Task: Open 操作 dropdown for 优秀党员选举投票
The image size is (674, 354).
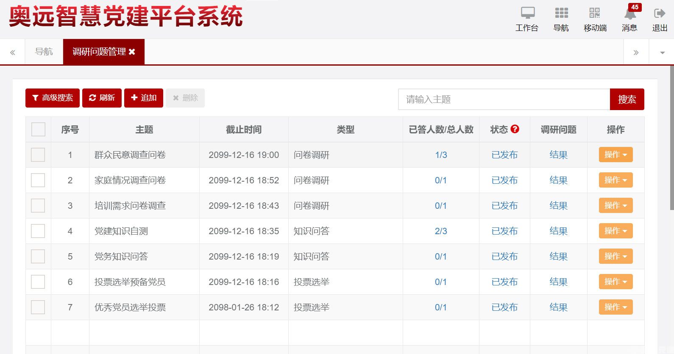Action: [616, 307]
